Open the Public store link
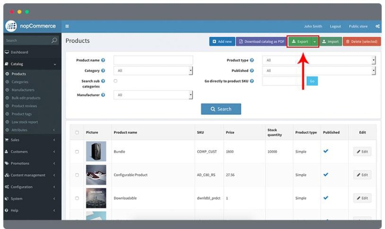 pyautogui.click(x=358, y=26)
